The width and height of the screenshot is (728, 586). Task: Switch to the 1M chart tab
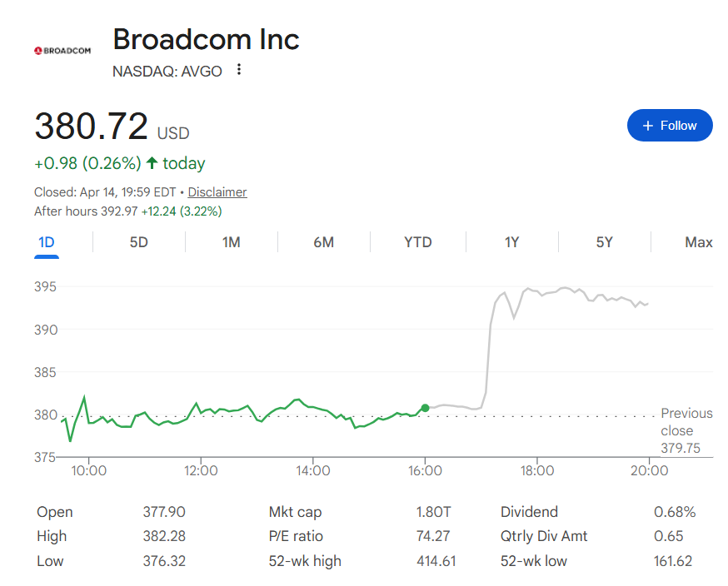pyautogui.click(x=232, y=242)
